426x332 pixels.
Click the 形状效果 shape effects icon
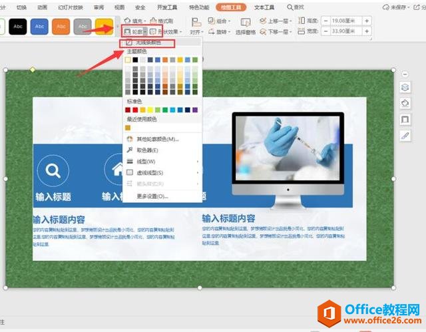click(x=153, y=32)
